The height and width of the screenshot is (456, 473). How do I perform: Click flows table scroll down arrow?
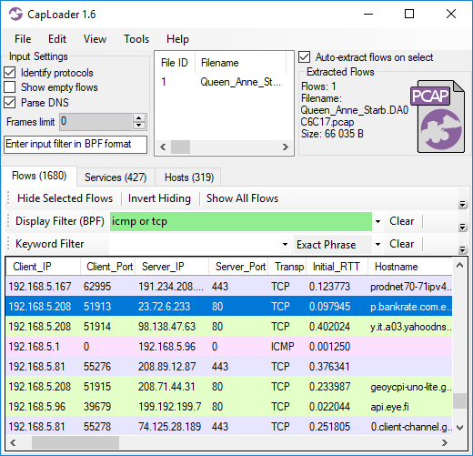click(459, 428)
